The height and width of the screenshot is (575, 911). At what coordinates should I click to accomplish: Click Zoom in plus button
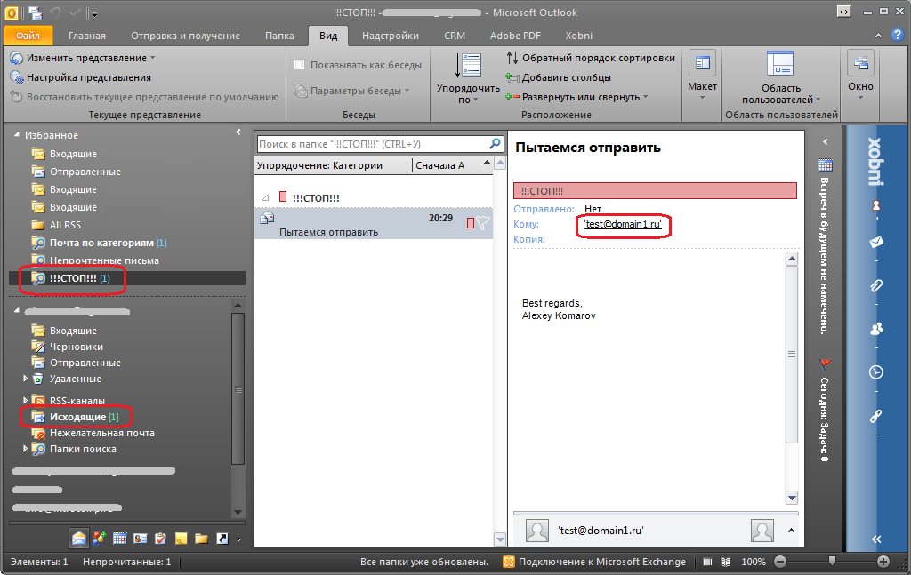(883, 562)
